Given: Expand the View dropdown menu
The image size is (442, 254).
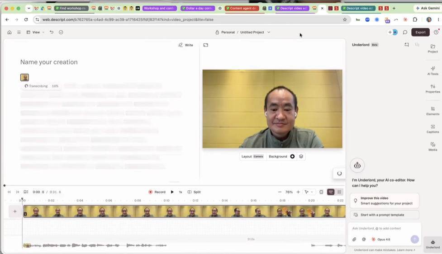Looking at the screenshot, I should click(x=36, y=32).
